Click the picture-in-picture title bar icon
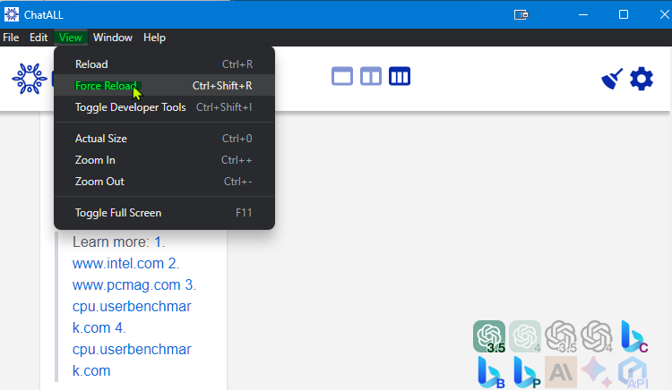 click(521, 15)
